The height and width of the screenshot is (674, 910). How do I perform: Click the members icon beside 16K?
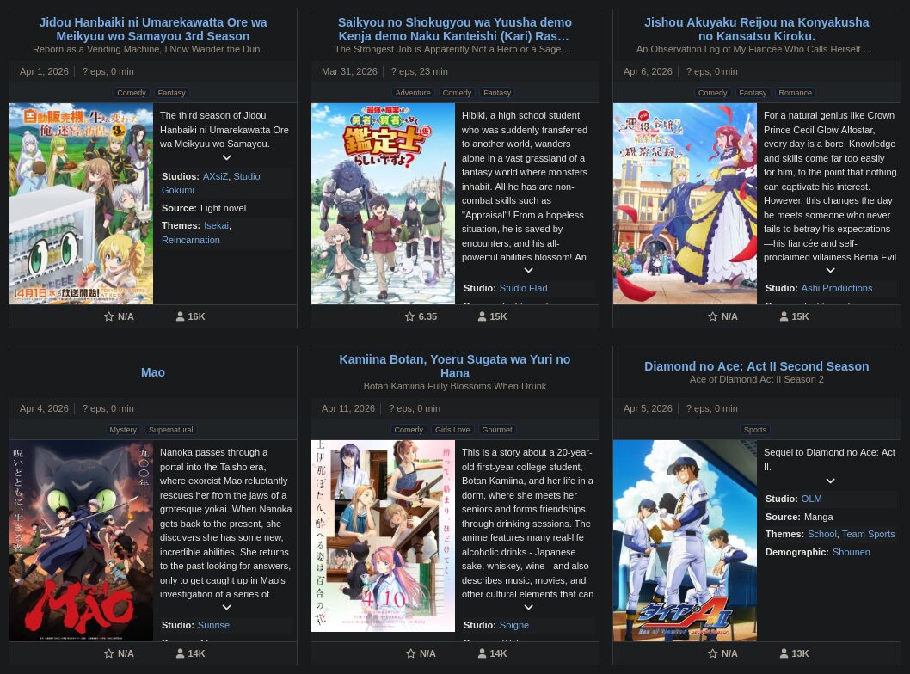click(x=180, y=316)
